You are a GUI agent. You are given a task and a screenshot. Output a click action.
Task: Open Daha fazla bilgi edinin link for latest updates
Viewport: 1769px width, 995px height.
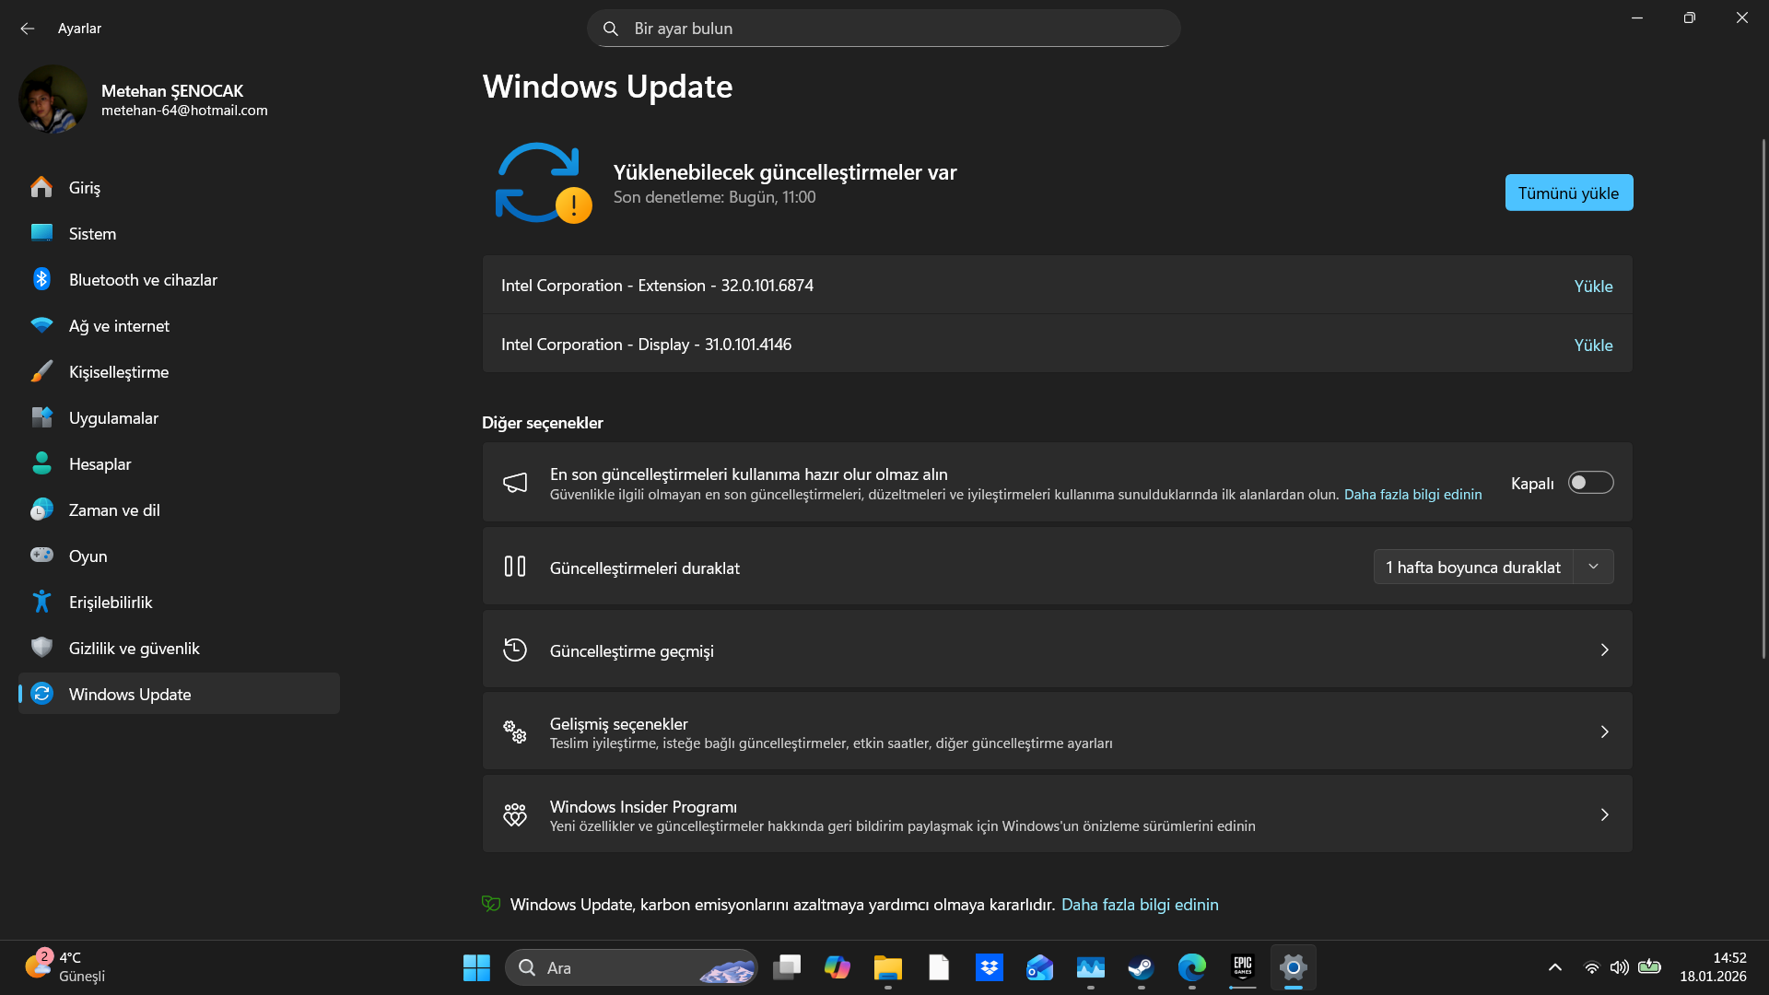(x=1413, y=495)
